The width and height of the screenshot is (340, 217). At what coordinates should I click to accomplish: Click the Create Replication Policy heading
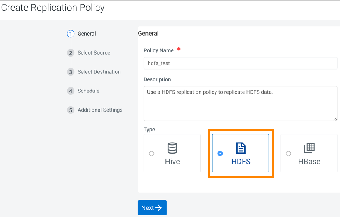coord(53,8)
